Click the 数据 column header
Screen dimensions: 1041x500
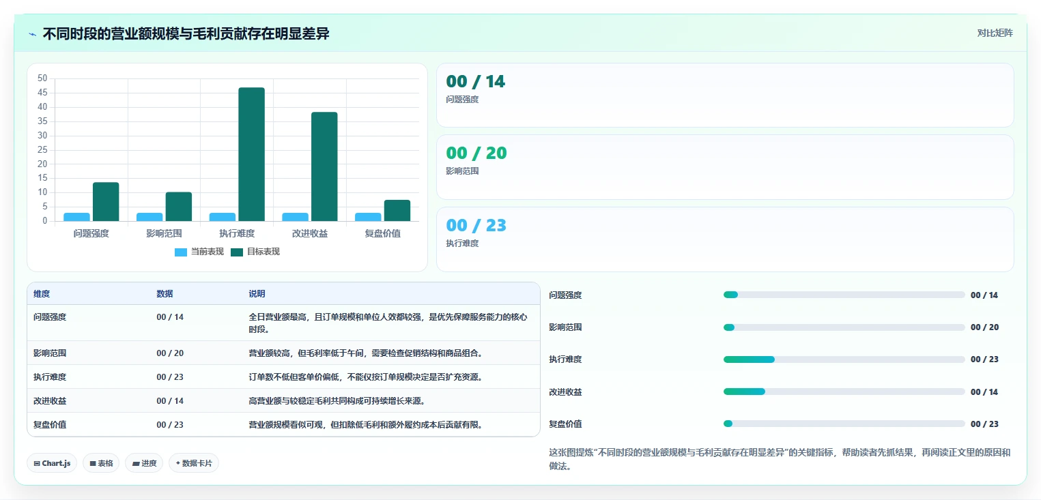165,294
